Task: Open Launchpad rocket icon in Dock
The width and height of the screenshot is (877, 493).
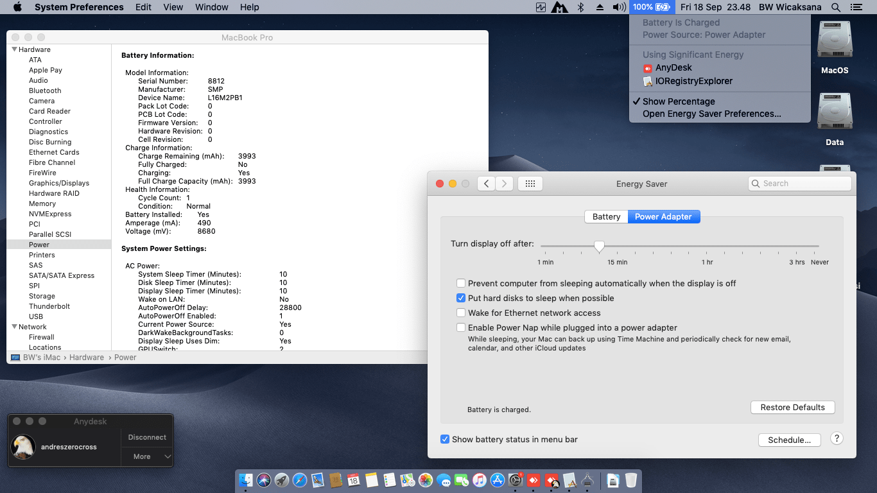Action: pyautogui.click(x=282, y=480)
